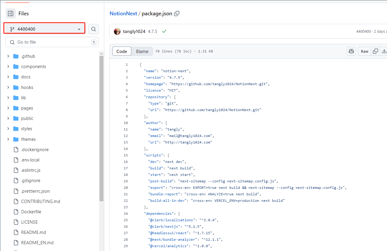Select line number 1 in the gutter
Viewport: 387px width, 251px height.
point(127,65)
